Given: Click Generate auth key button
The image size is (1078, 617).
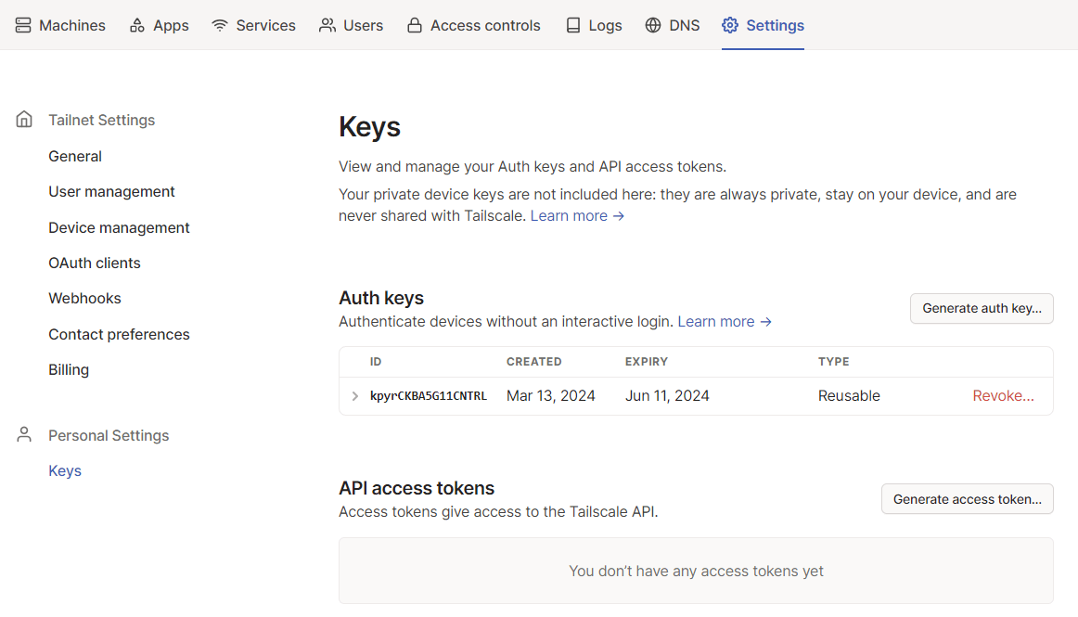Looking at the screenshot, I should [x=982, y=308].
